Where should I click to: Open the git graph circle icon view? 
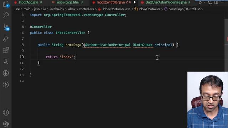point(6,85)
